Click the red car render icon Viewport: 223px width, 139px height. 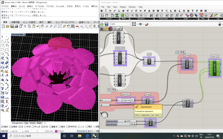pyautogui.click(x=77, y=26)
